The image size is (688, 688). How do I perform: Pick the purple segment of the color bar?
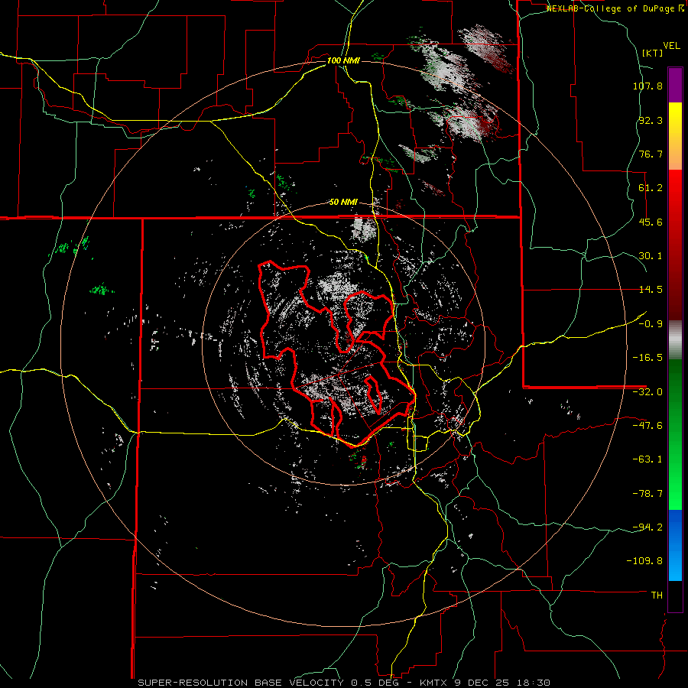pos(675,85)
